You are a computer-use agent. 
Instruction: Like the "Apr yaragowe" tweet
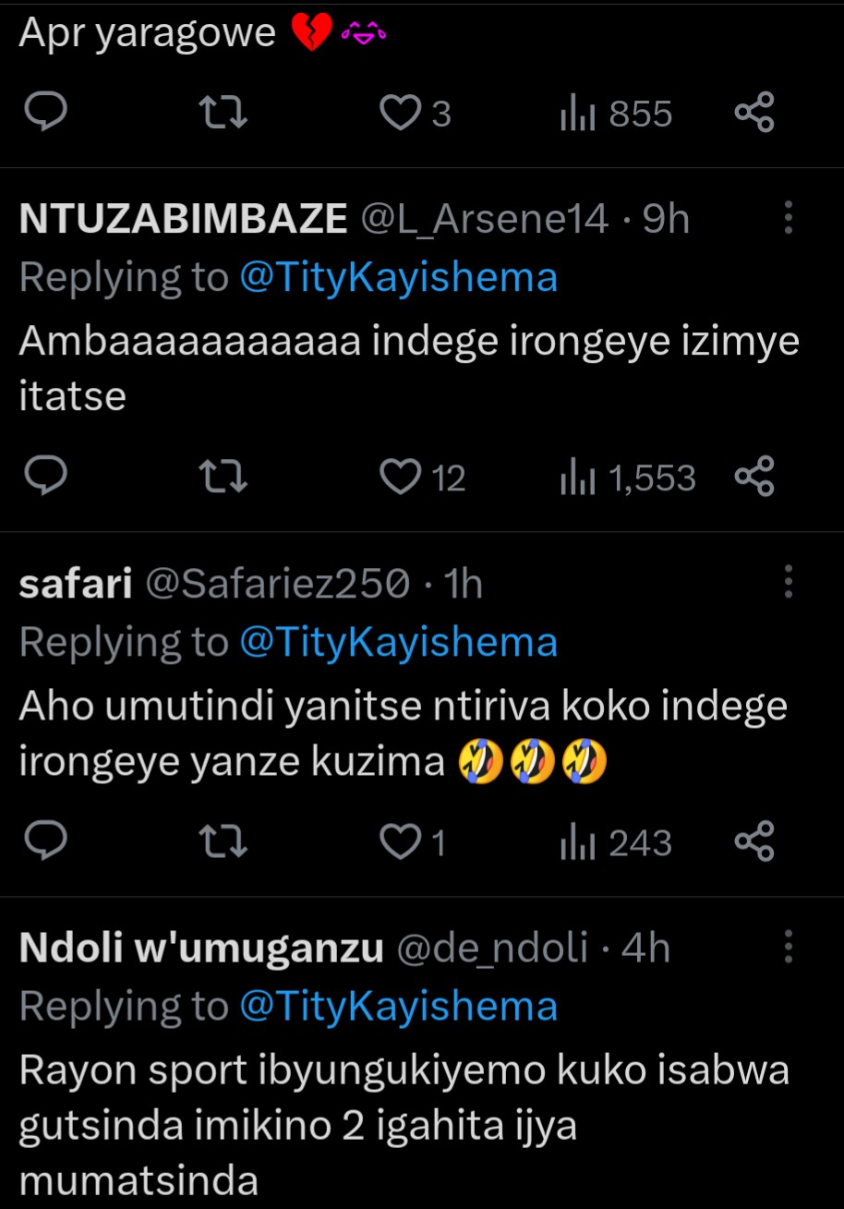click(400, 114)
